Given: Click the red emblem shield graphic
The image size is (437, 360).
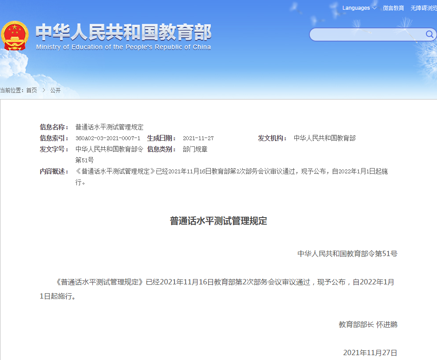Looking at the screenshot, I should 15,33.
